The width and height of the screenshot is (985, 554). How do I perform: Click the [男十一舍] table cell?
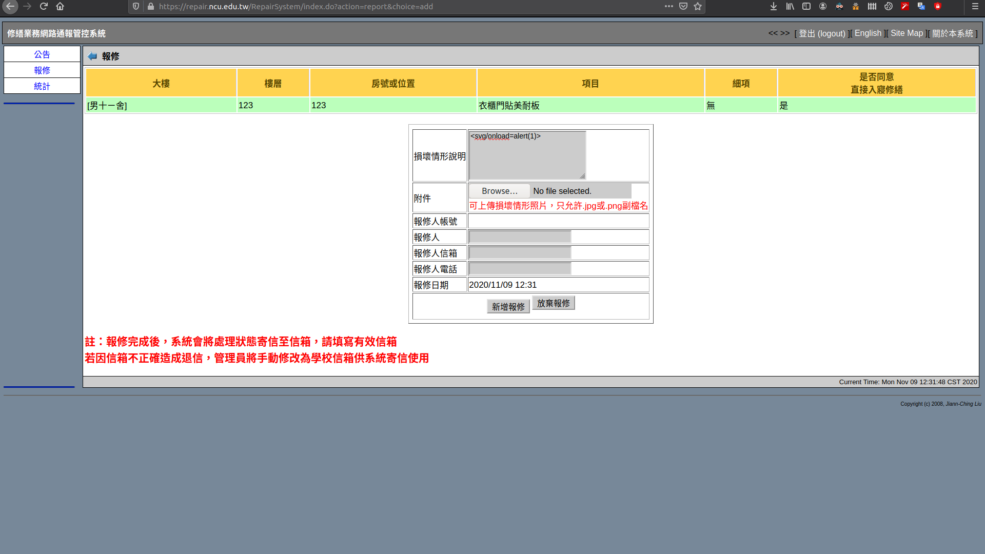click(x=161, y=106)
